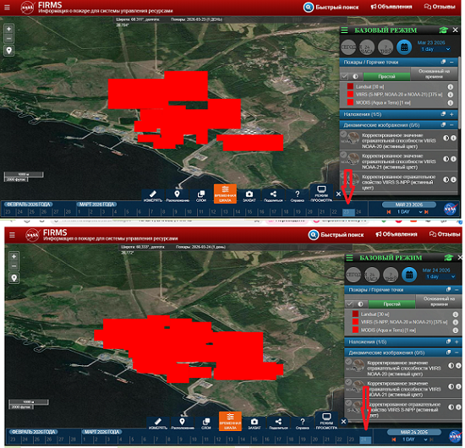Step timeline back one day, Mar 24 2026 bar
465x448 pixels.
[x=394, y=440]
